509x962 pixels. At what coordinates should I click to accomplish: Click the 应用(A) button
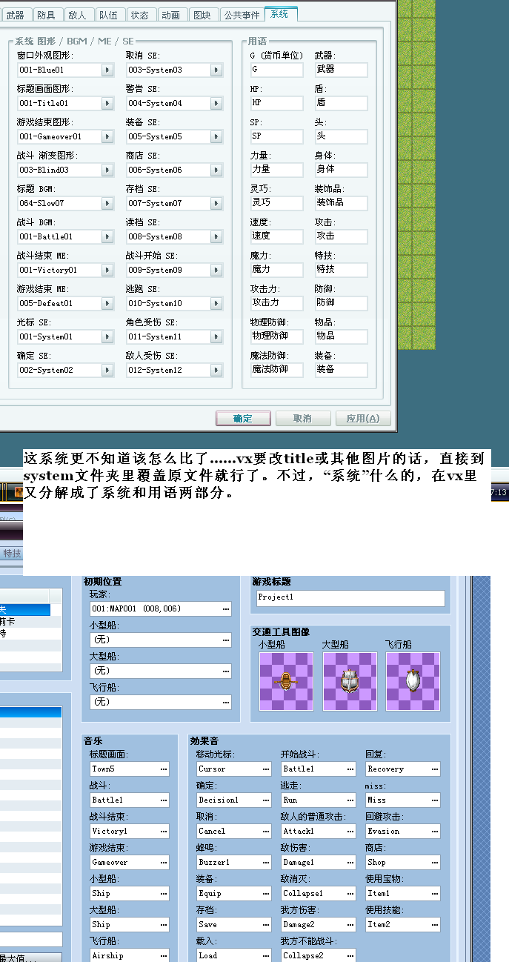(363, 419)
